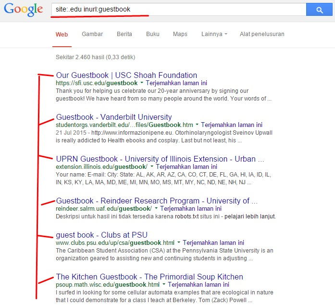
Task: Expand arrow next to extension.illinois.edu URL
Action: [152, 166]
